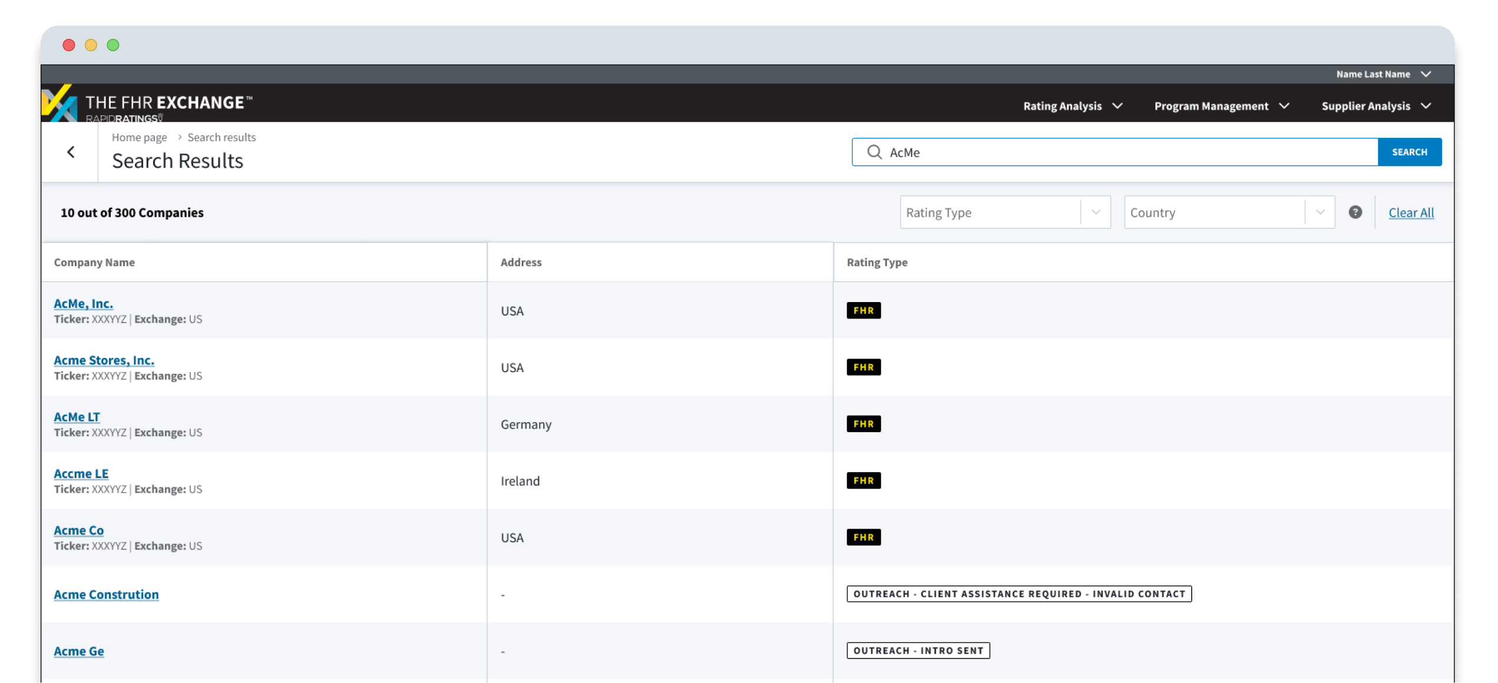The image size is (1498, 683).
Task: Click Search results breadcrumb
Action: [x=221, y=137]
